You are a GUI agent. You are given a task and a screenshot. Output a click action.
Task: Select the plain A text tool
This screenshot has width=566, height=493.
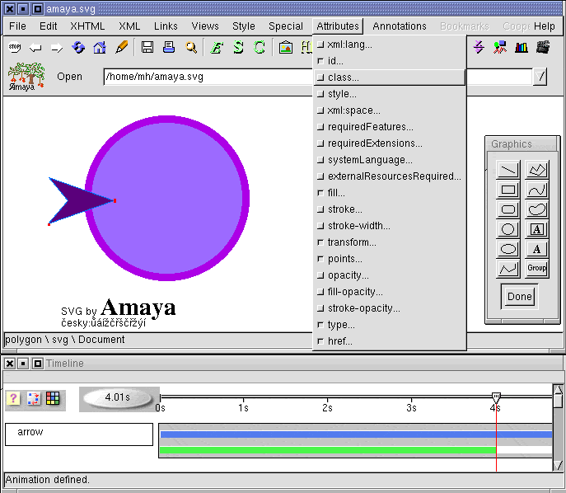tap(537, 249)
